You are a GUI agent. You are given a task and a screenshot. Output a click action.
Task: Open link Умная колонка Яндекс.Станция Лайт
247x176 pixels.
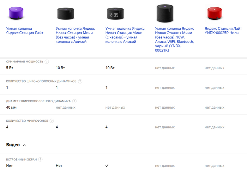(x=25, y=31)
